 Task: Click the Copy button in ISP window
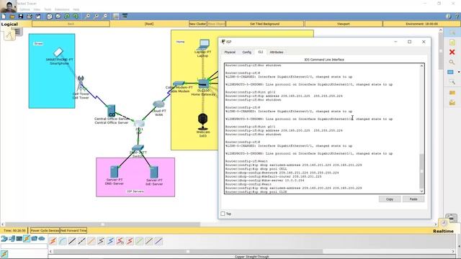pos(390,199)
